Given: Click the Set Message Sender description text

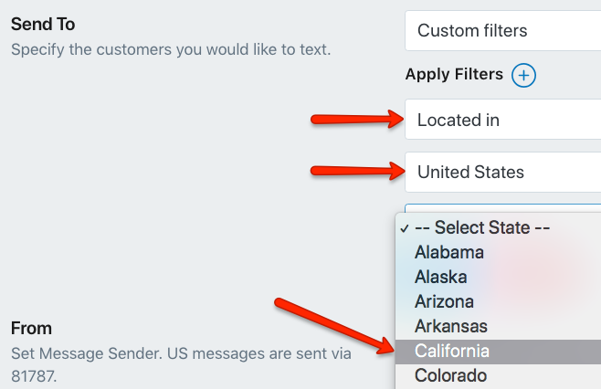Looking at the screenshot, I should (181, 364).
